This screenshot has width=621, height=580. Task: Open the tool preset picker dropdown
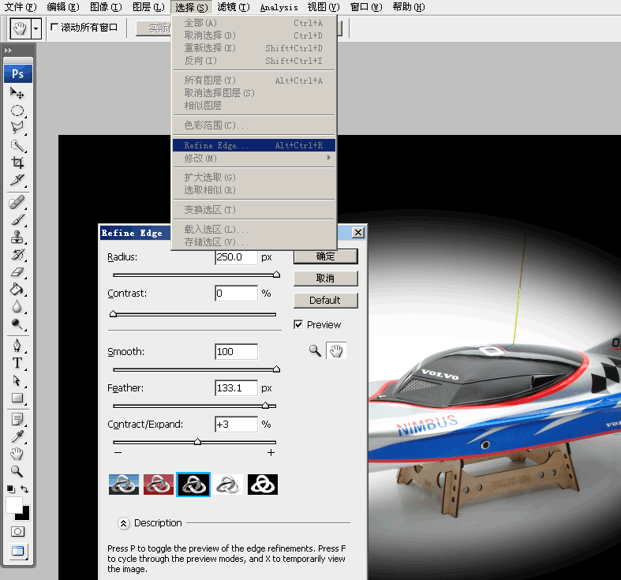36,28
